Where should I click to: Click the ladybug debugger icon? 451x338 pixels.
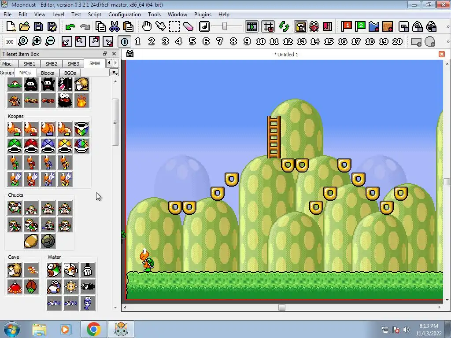click(314, 26)
